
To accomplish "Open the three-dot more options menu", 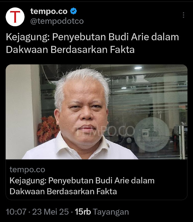I will pyautogui.click(x=183, y=15).
